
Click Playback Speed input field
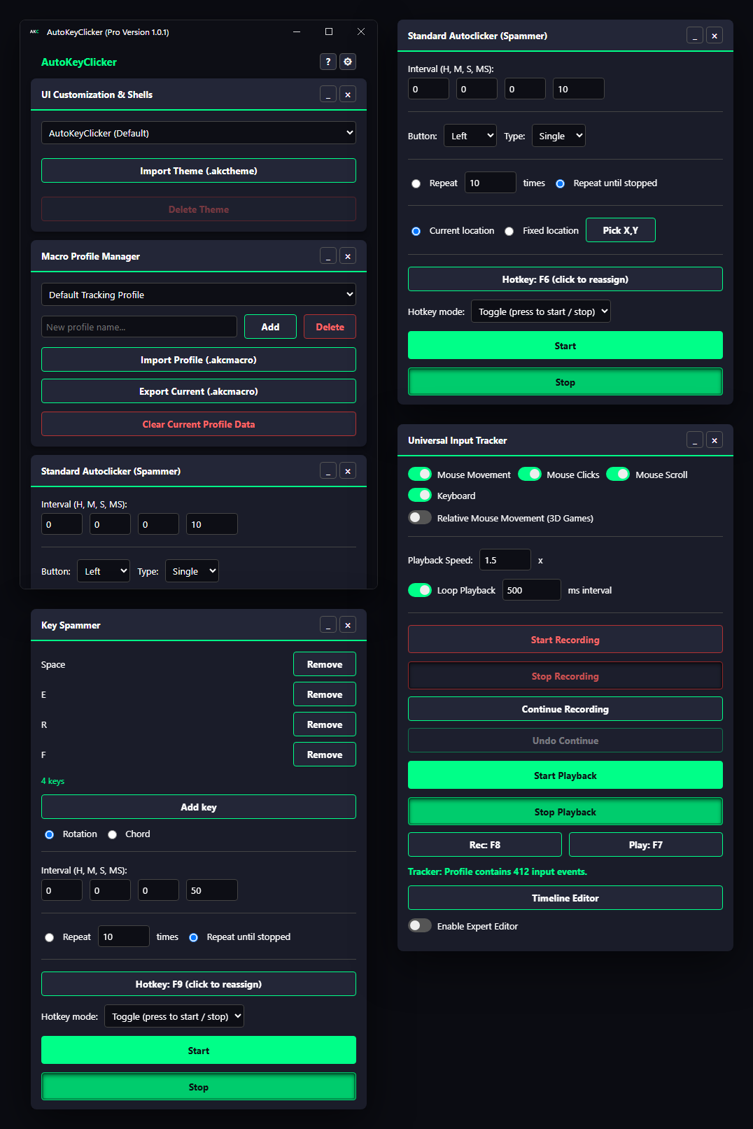[505, 560]
